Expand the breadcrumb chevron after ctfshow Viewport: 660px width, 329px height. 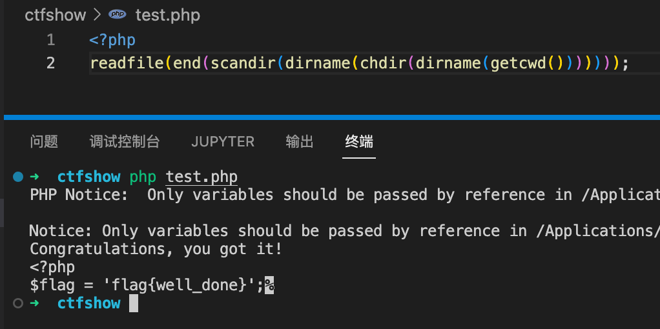98,15
